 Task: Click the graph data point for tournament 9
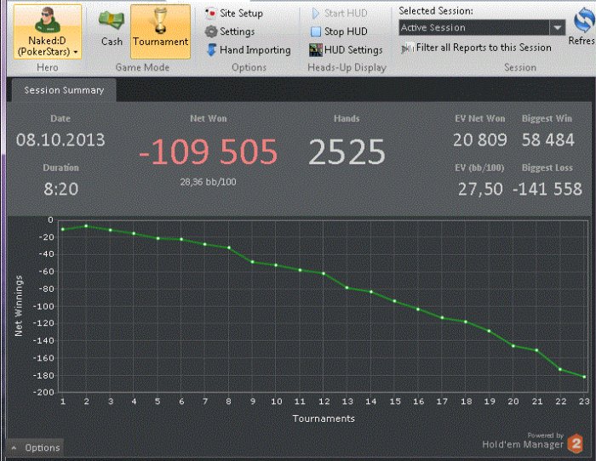click(252, 262)
